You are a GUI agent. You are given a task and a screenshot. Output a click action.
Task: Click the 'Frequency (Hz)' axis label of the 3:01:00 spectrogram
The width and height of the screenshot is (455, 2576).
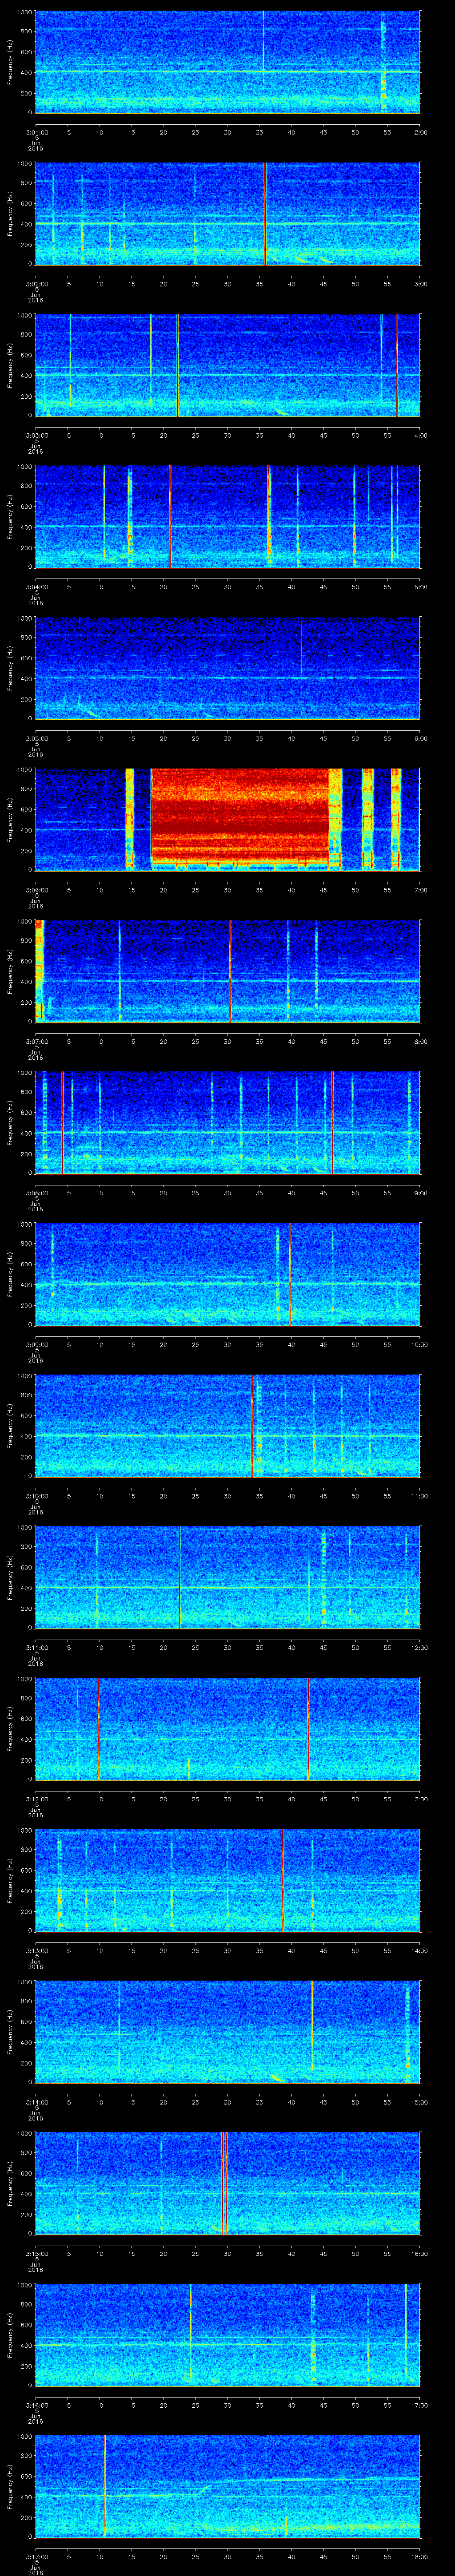coord(10,62)
